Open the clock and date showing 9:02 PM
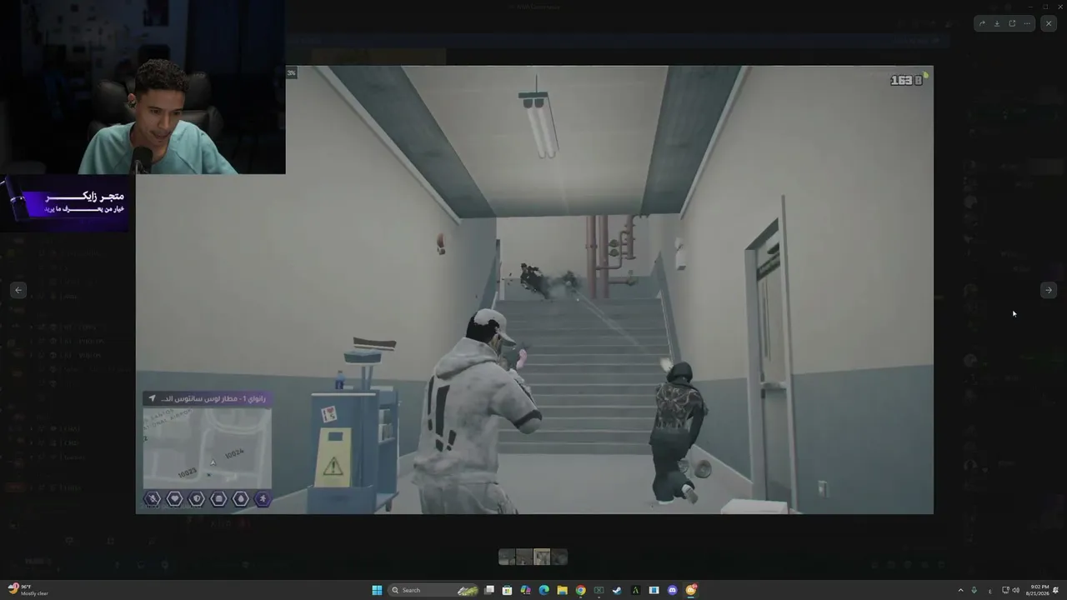 [x=1039, y=590]
